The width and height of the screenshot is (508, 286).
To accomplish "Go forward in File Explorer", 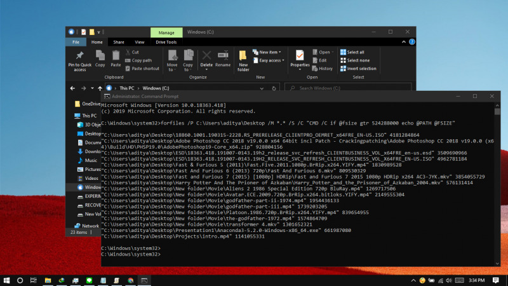I will click(84, 88).
